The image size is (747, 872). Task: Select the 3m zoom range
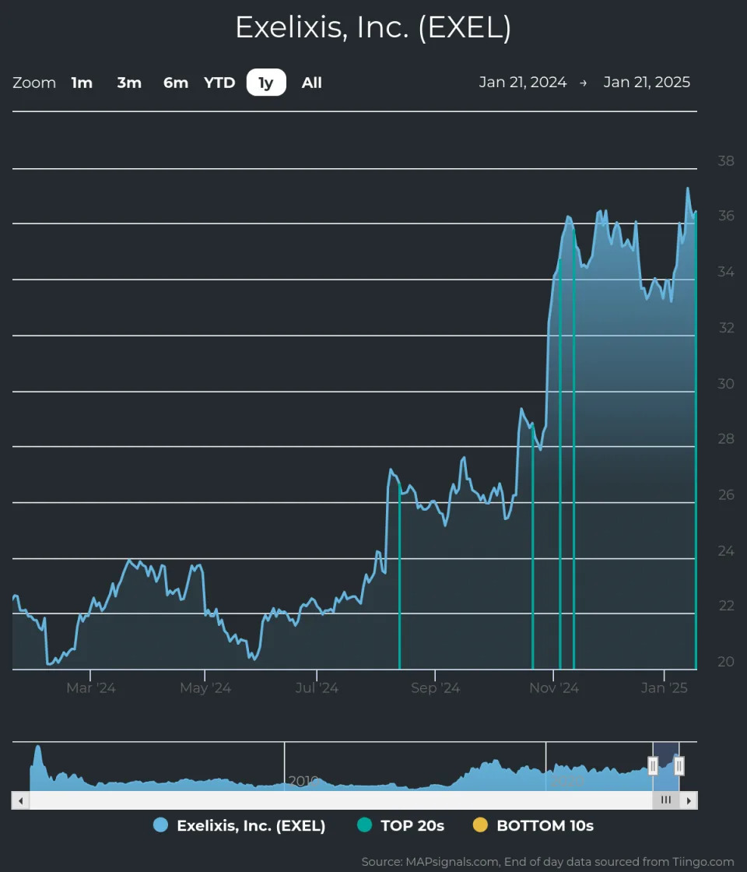point(129,83)
